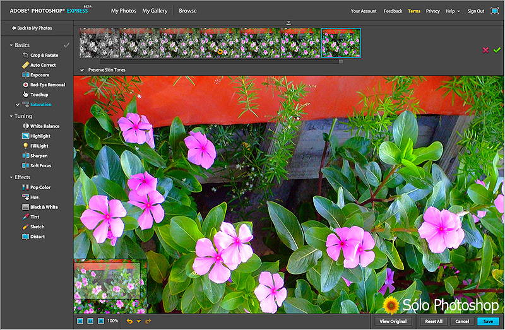
Task: Go to My Photos
Action: (x=124, y=11)
